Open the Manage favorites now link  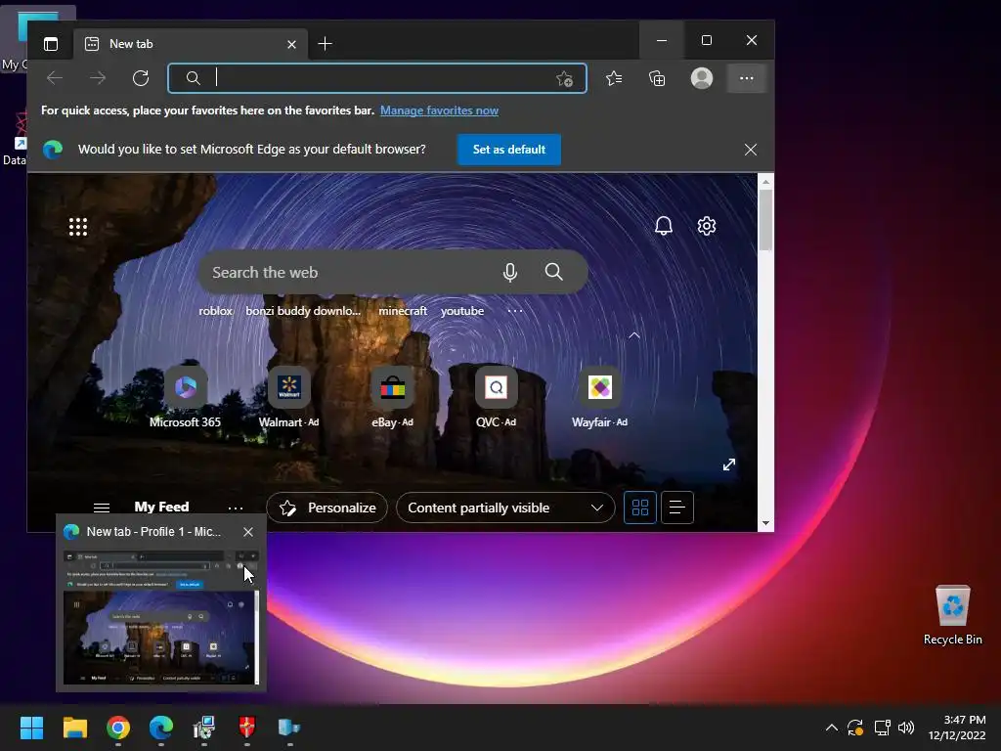click(x=439, y=110)
